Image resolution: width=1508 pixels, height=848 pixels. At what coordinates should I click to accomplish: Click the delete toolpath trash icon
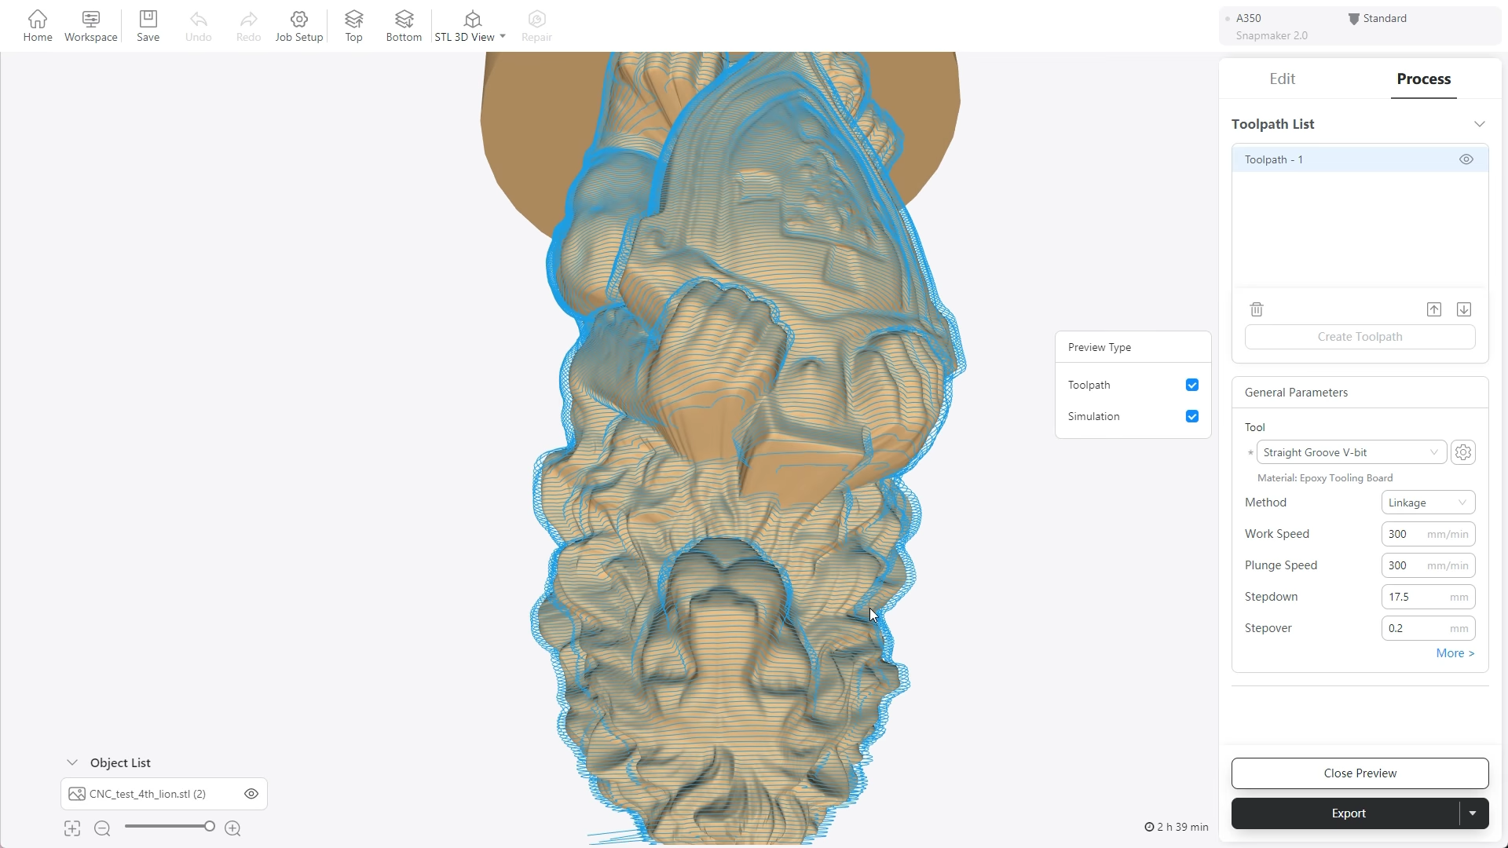1257,309
